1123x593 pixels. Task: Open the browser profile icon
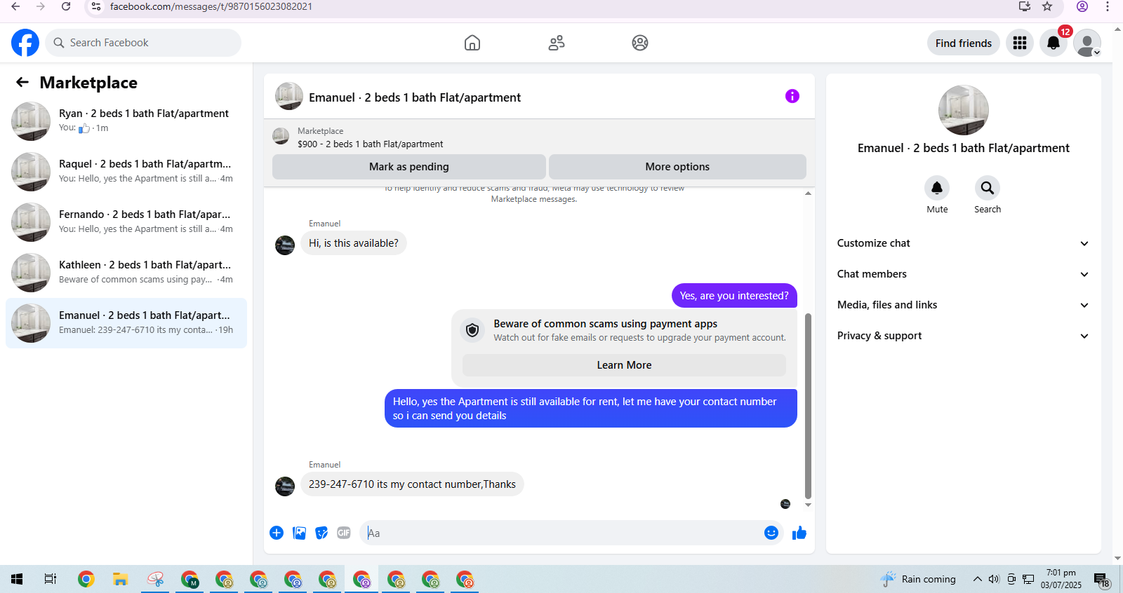(x=1082, y=6)
